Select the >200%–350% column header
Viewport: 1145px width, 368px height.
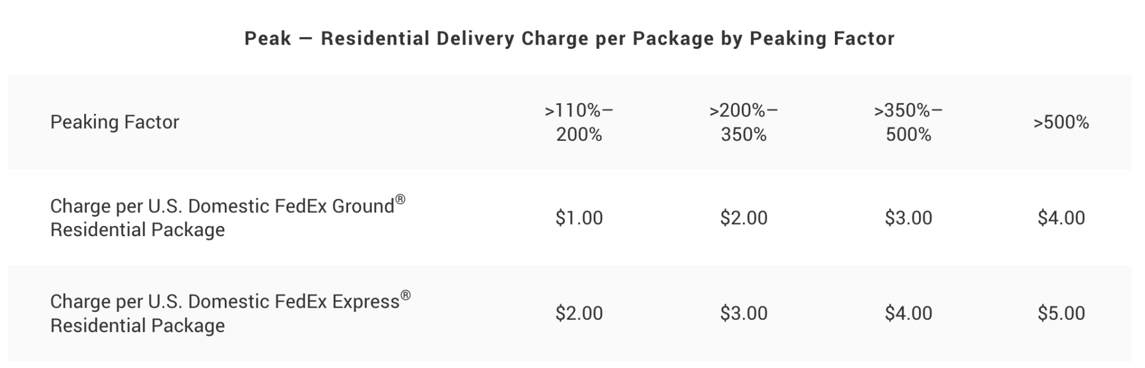coord(744,122)
